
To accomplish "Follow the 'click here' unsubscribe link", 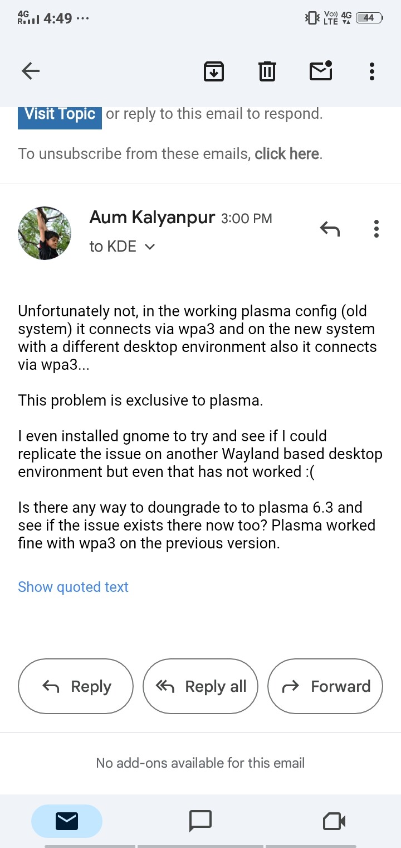I will (287, 154).
